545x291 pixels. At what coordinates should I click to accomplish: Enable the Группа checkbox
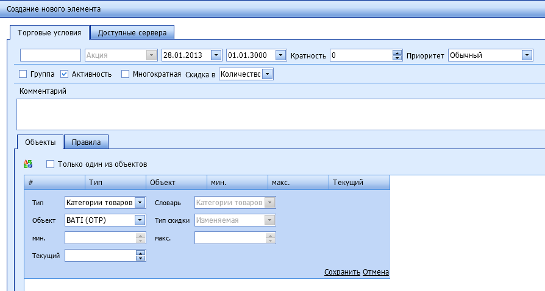coord(24,74)
